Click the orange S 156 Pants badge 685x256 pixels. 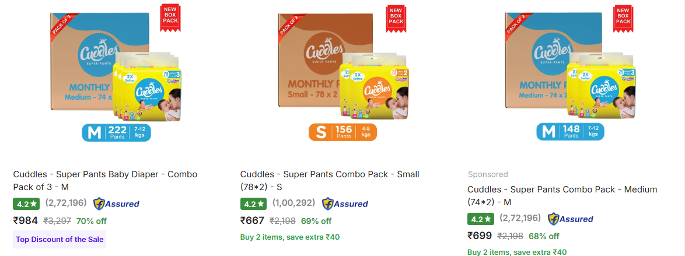pyautogui.click(x=342, y=132)
